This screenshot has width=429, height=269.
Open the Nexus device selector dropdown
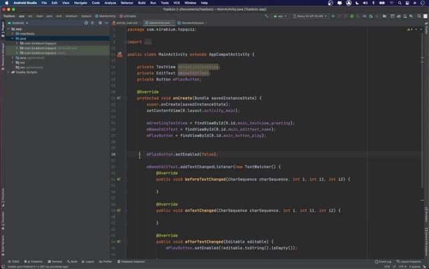click(310, 16)
